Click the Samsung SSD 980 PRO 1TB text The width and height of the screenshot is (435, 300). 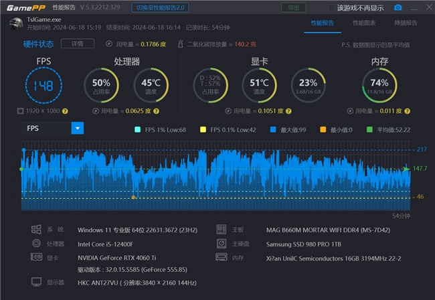coord(304,244)
